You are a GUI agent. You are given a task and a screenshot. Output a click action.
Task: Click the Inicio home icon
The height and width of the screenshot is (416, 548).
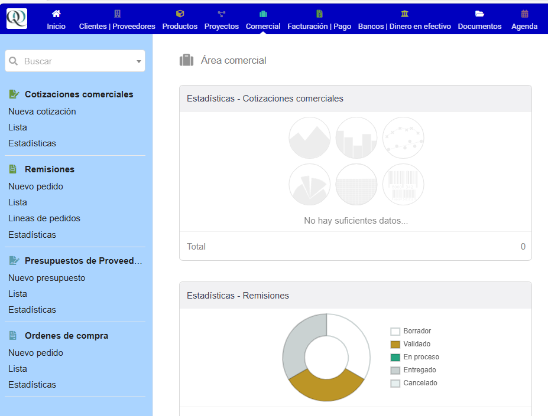point(56,14)
